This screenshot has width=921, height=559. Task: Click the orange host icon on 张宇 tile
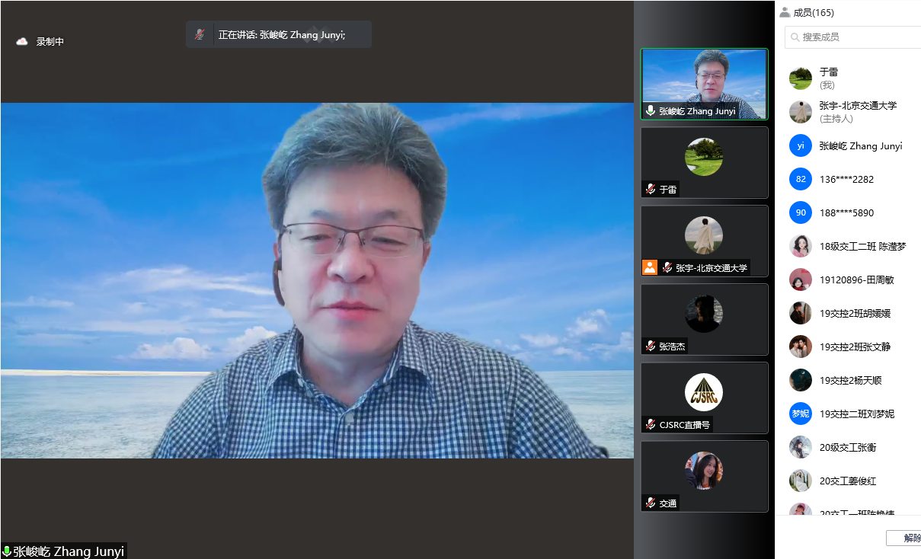650,267
